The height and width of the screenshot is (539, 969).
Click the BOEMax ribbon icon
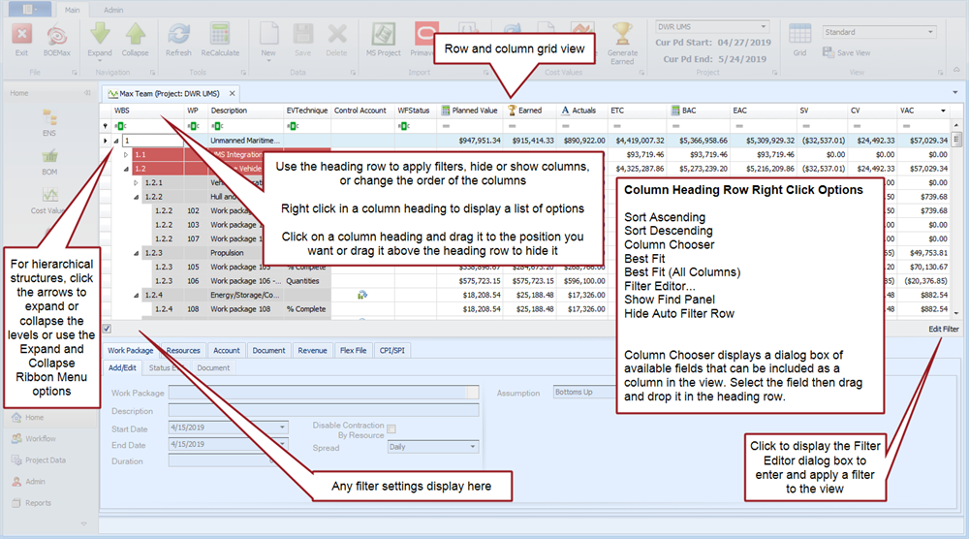tap(58, 38)
